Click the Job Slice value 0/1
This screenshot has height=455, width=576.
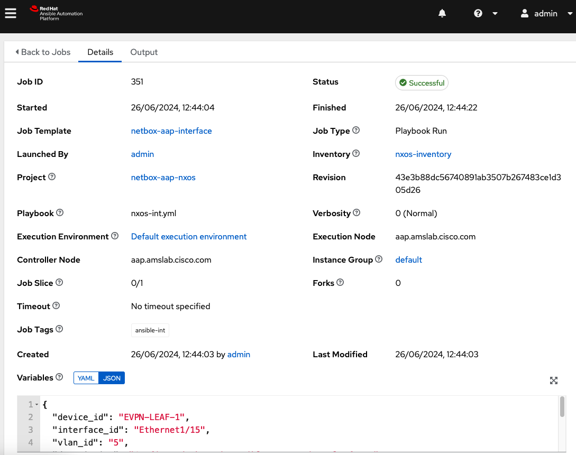(x=137, y=283)
